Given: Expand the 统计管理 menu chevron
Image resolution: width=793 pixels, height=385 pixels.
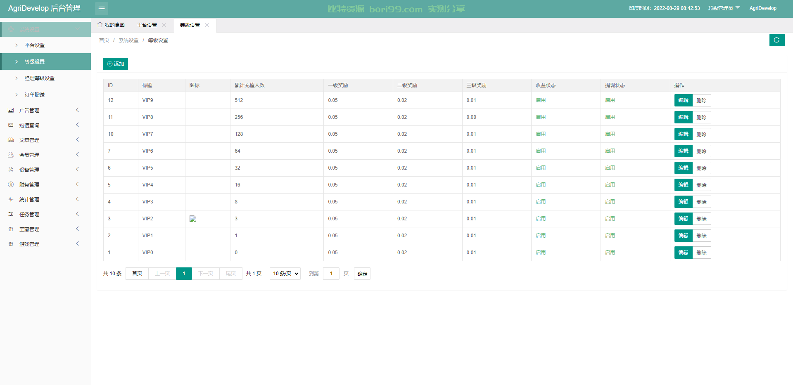Looking at the screenshot, I should (x=77, y=199).
